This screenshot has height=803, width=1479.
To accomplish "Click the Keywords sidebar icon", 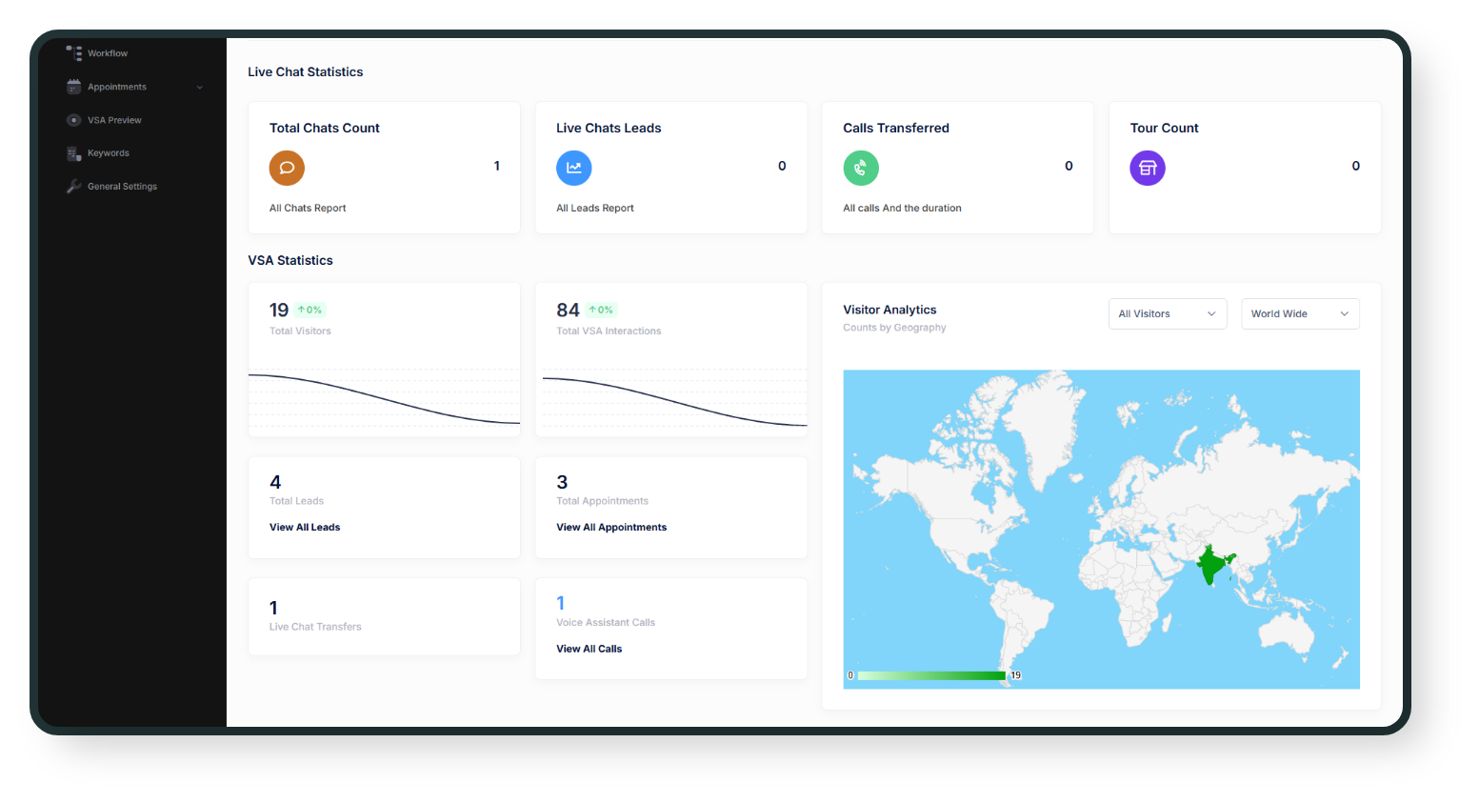I will [x=74, y=153].
